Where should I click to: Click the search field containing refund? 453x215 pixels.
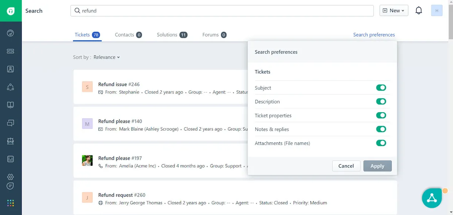coord(222,11)
